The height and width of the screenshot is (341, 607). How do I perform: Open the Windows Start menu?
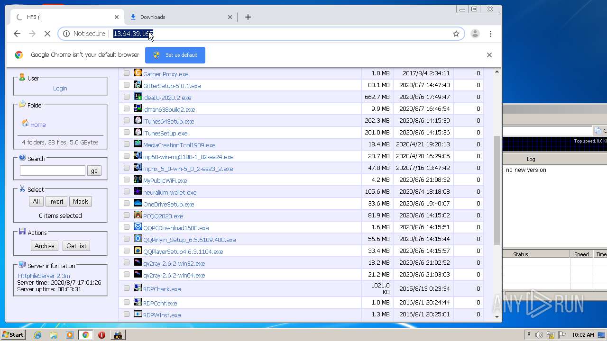click(x=13, y=335)
